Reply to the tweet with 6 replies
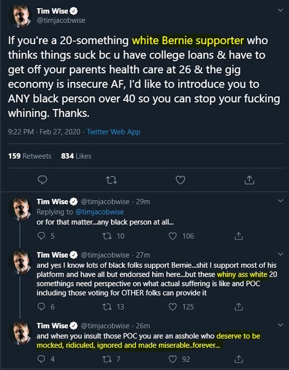Screen dimensions: 289x370 (41, 307)
